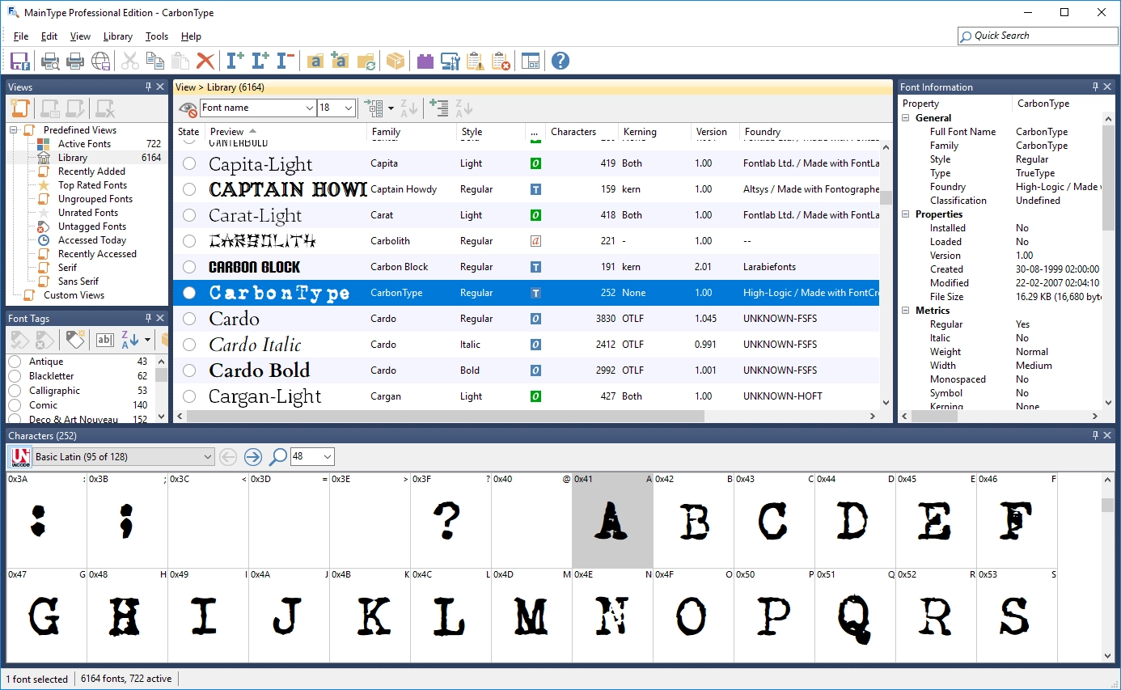Click the new tag icon in Font Tags
1121x690 pixels.
(76, 340)
